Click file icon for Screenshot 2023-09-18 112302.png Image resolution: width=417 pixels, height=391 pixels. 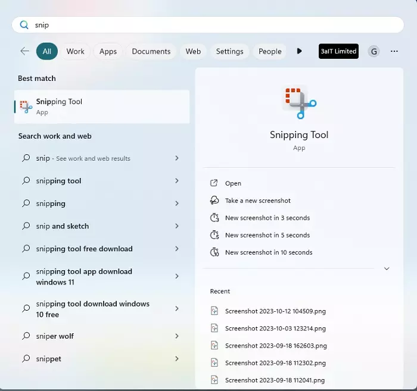click(x=214, y=362)
